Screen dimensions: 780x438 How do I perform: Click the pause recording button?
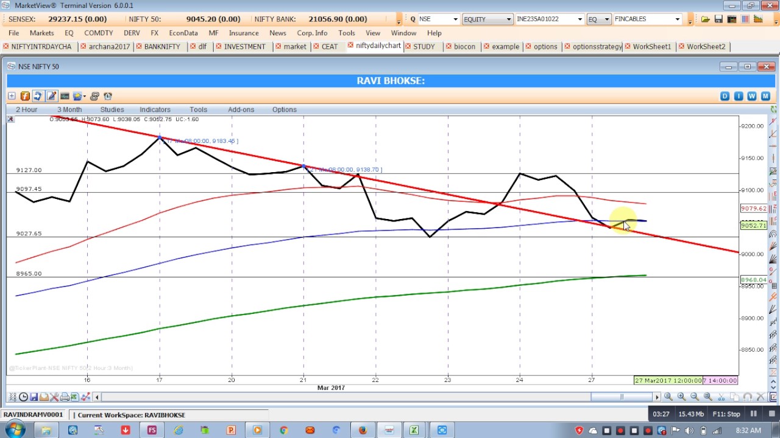(754, 414)
